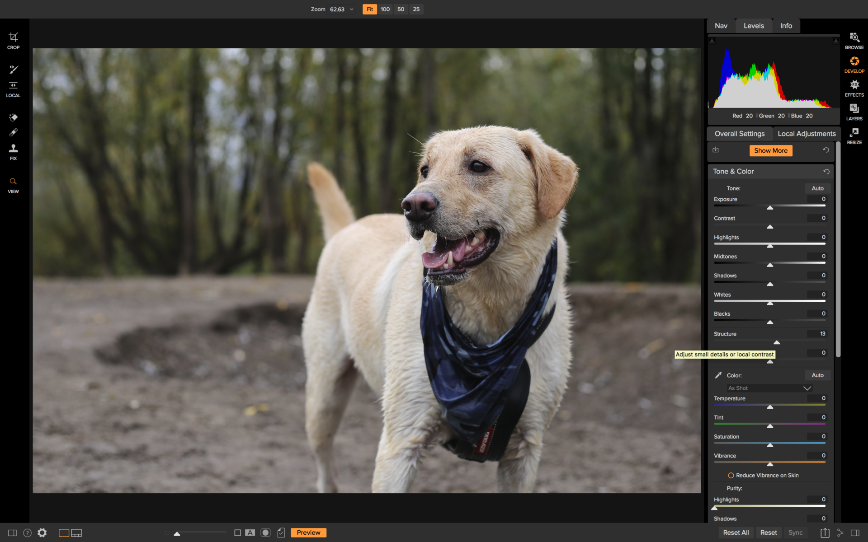Select the healing bandage retouch tool

[13, 132]
